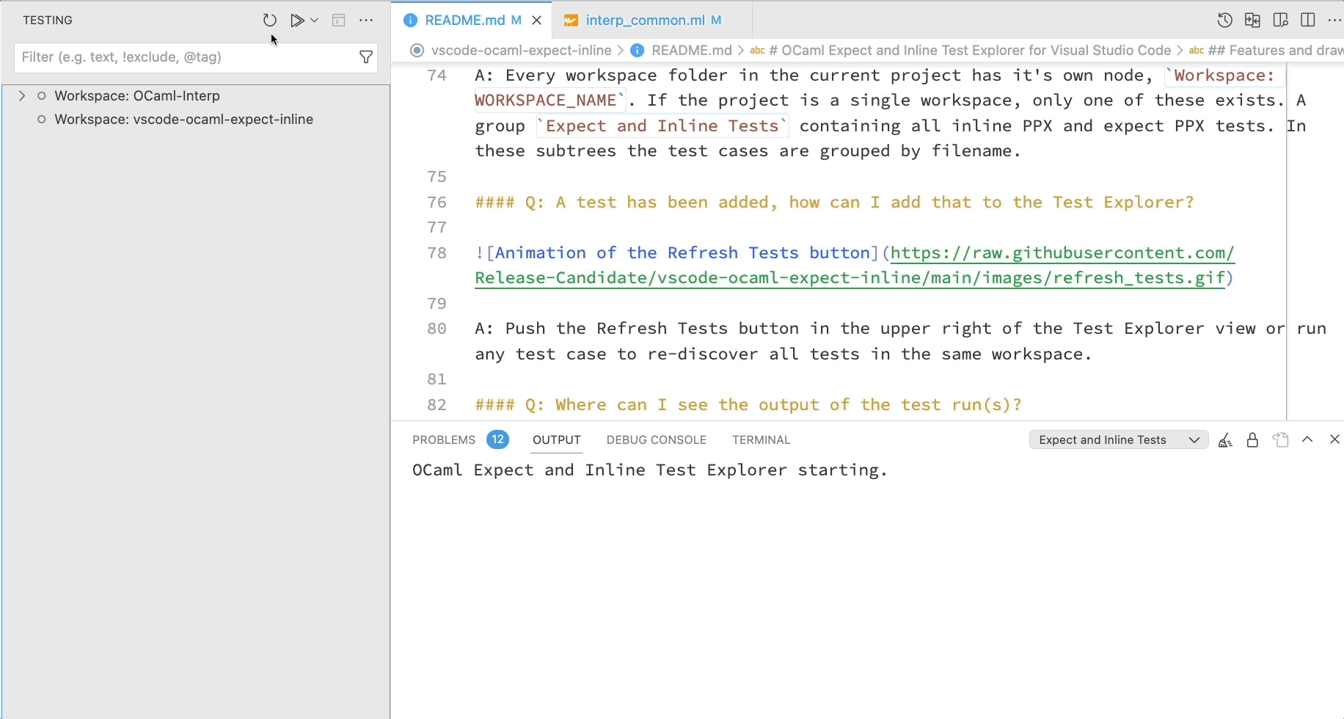Click status circle of vscode-ocaml-expect-inline workspace

(42, 120)
